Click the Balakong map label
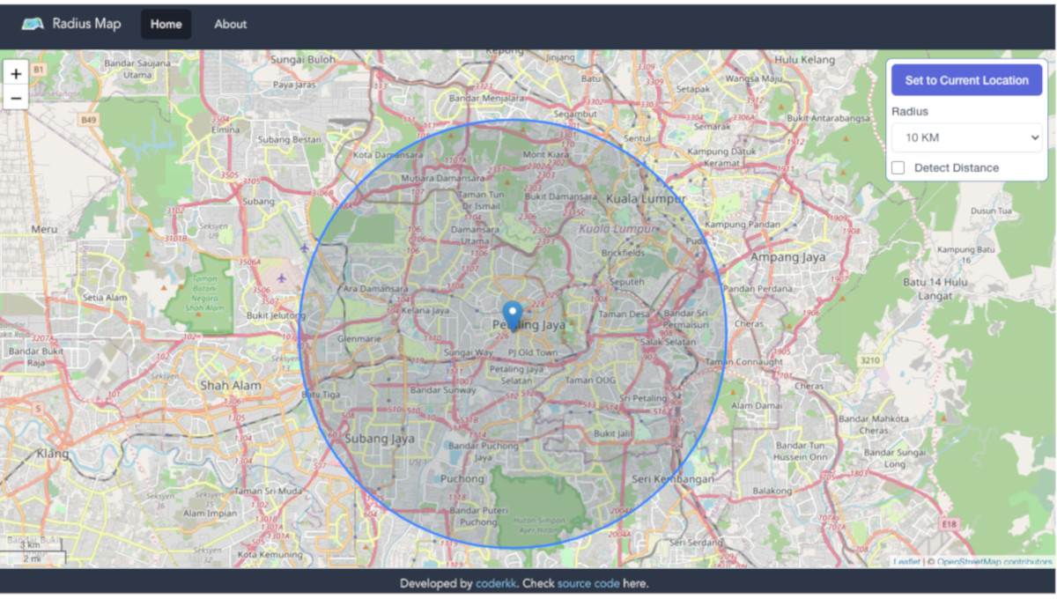Image resolution: width=1057 pixels, height=599 pixels. (772, 491)
